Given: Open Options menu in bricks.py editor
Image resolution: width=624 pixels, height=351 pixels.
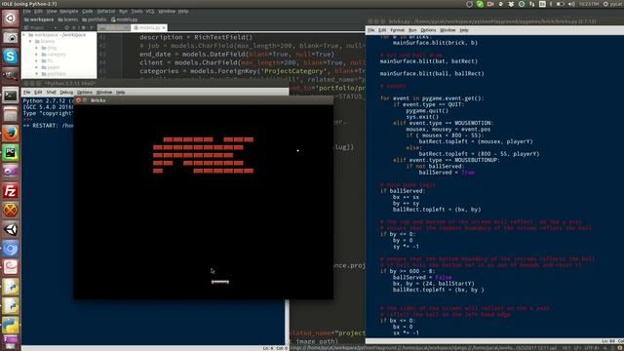Looking at the screenshot, I should point(428,30).
